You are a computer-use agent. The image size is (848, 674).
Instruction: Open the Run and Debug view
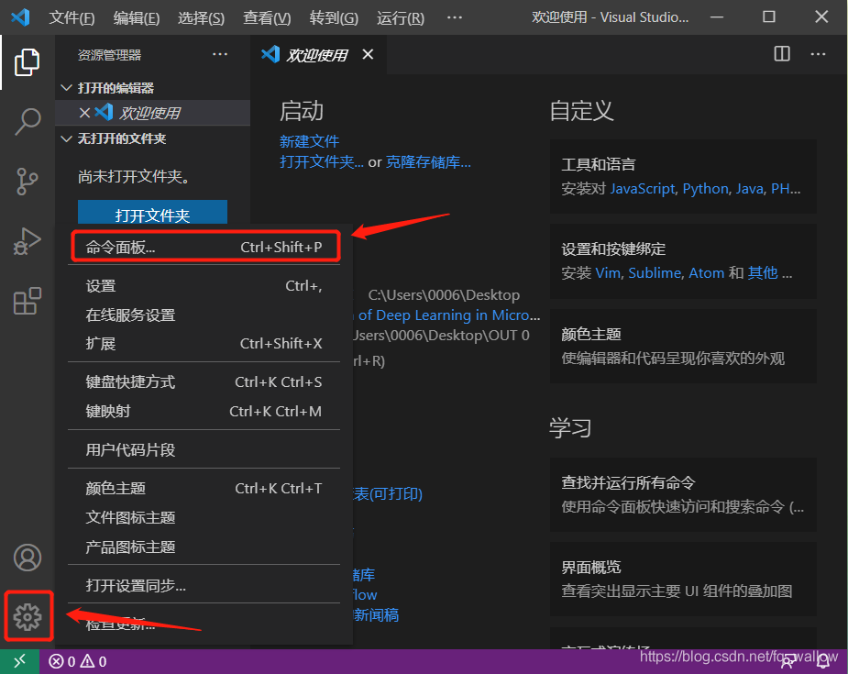tap(27, 241)
